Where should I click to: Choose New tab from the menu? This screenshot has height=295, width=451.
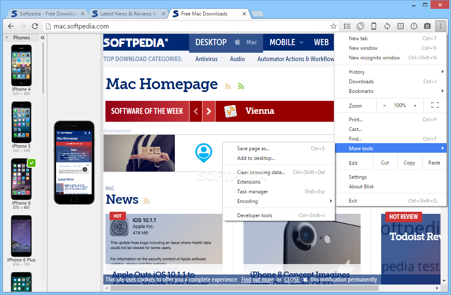tap(391, 38)
